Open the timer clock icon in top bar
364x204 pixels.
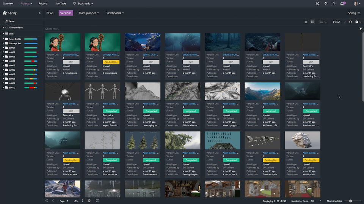[317, 3]
